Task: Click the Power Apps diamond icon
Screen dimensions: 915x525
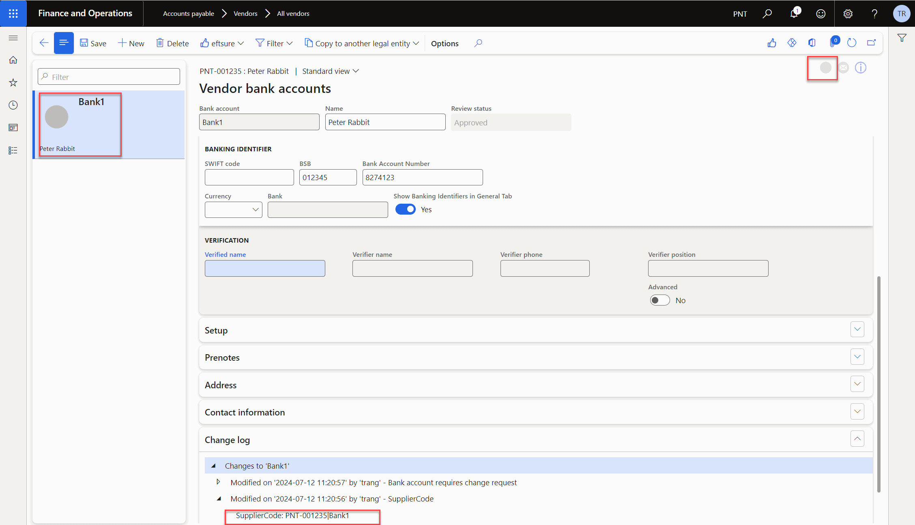Action: tap(792, 43)
